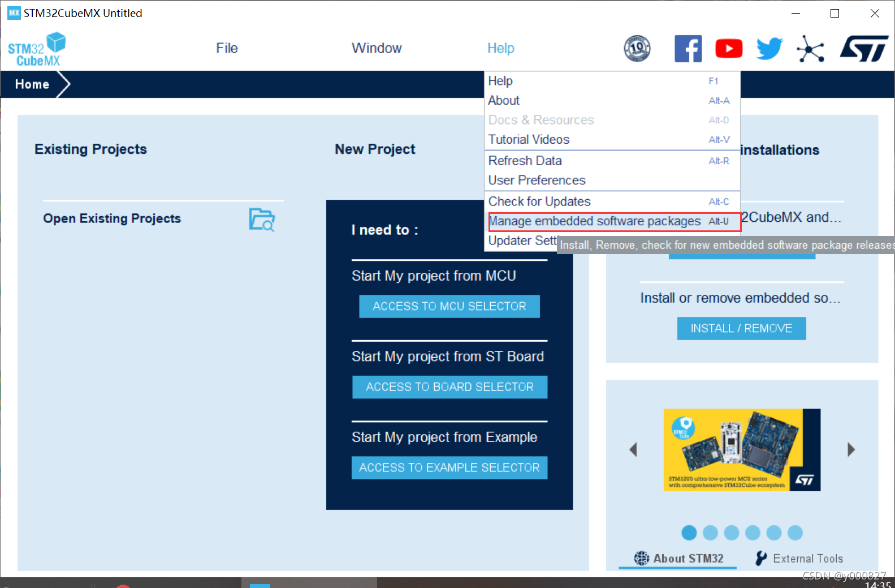Choose Tutorial Videos menu entry
The height and width of the screenshot is (588, 895).
tap(612, 140)
